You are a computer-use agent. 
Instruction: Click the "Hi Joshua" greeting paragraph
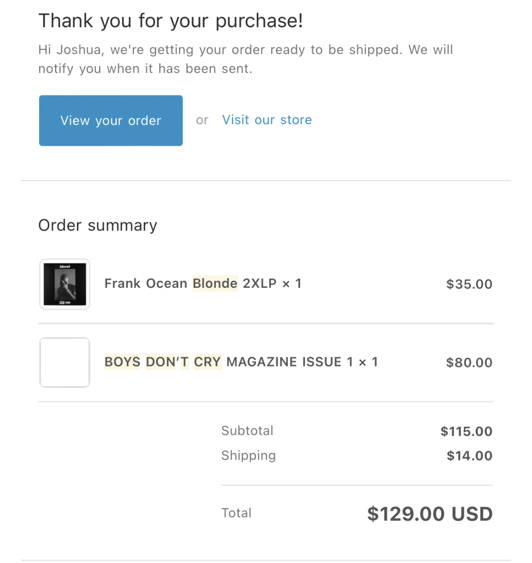[246, 59]
